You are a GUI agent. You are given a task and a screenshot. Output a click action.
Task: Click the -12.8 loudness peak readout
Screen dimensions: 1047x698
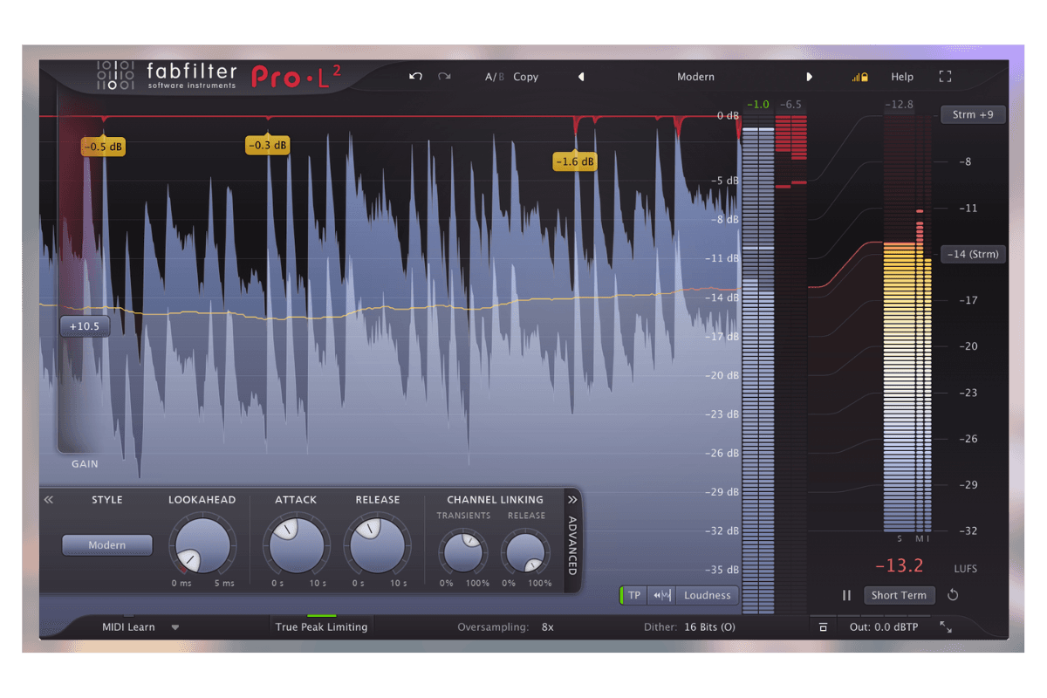click(x=899, y=105)
